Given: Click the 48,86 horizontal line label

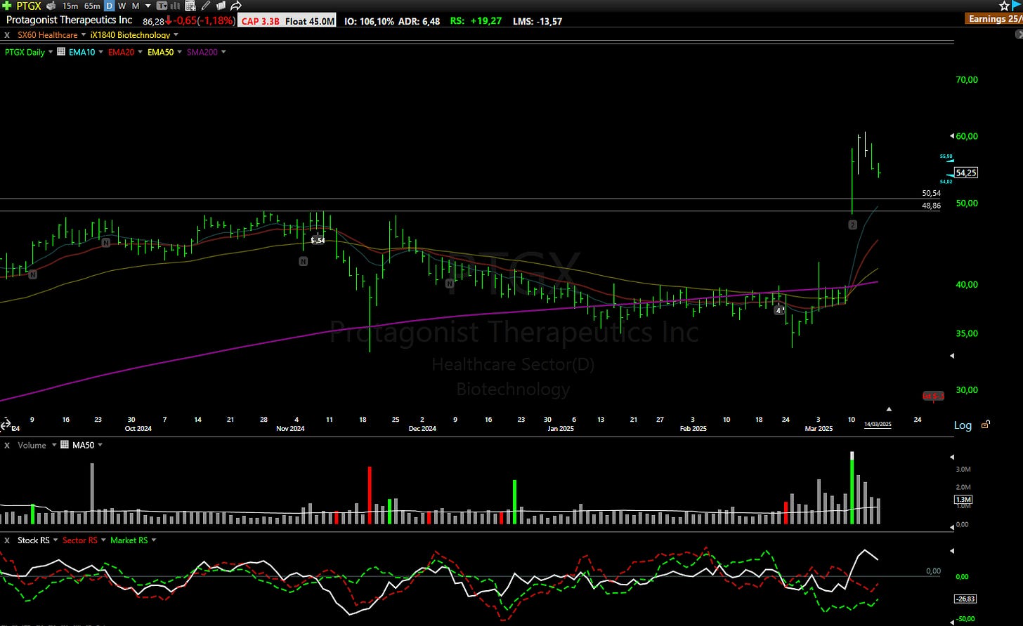Looking at the screenshot, I should coord(931,206).
